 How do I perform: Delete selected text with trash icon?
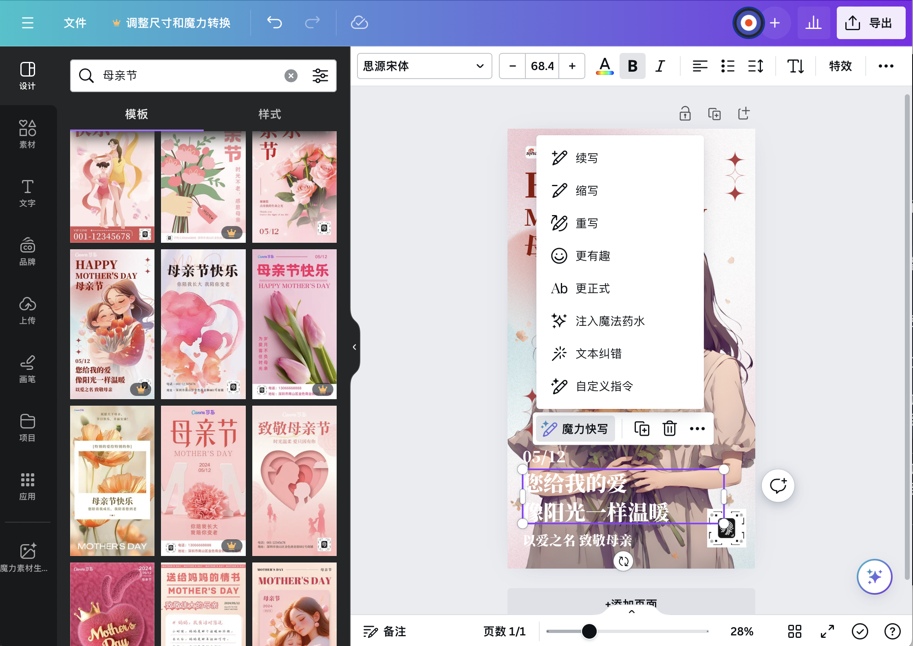click(669, 428)
